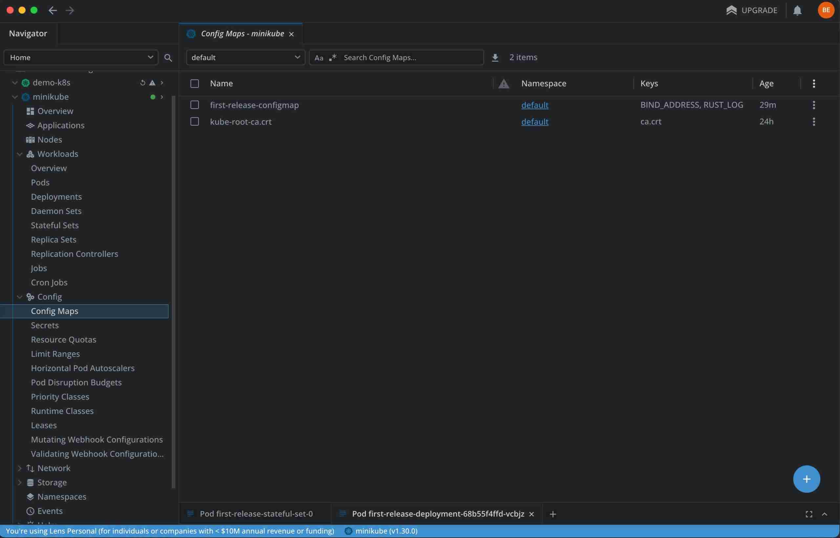Collapse the Workloads section in the sidebar
Viewport: 840px width, 538px height.
[20, 154]
